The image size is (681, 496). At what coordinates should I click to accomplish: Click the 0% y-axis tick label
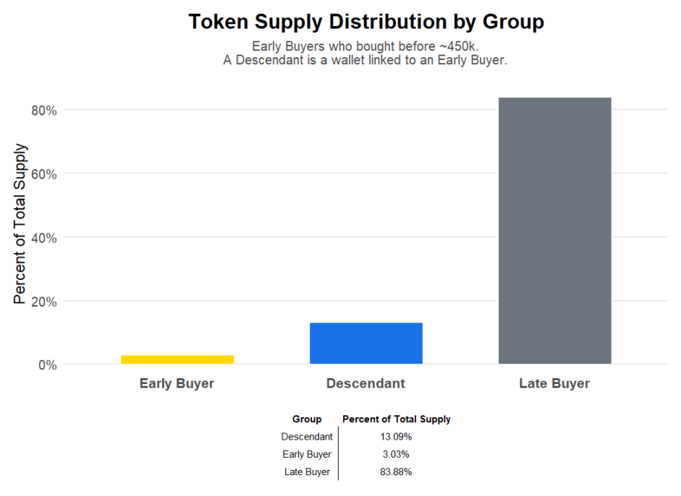tap(47, 364)
